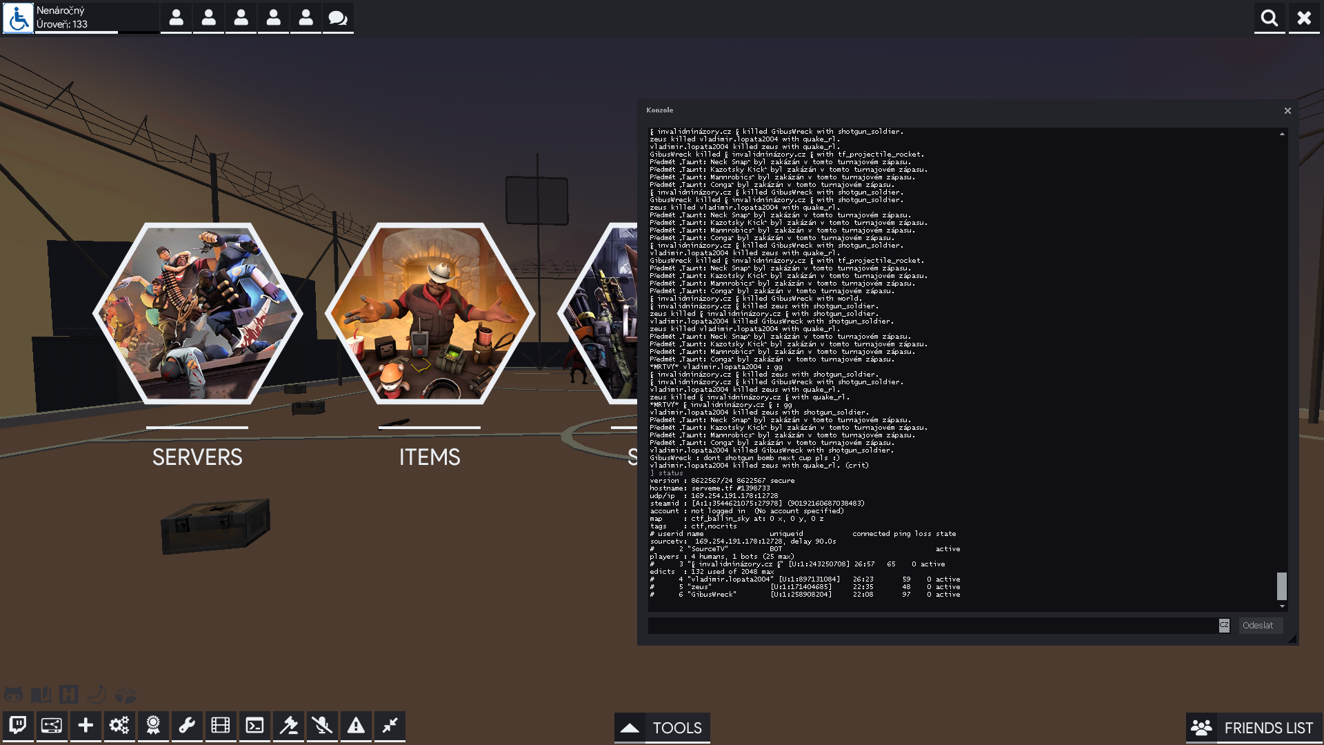Viewport: 1324px width, 745px height.
Task: Click the GitHub cat icon
Action: 14,695
